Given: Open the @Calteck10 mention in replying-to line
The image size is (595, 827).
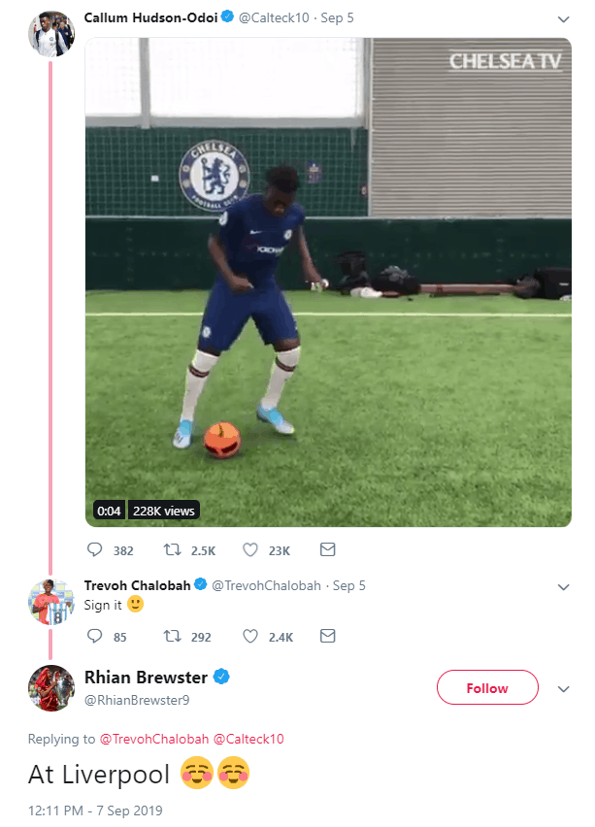Looking at the screenshot, I should pyautogui.click(x=248, y=739).
